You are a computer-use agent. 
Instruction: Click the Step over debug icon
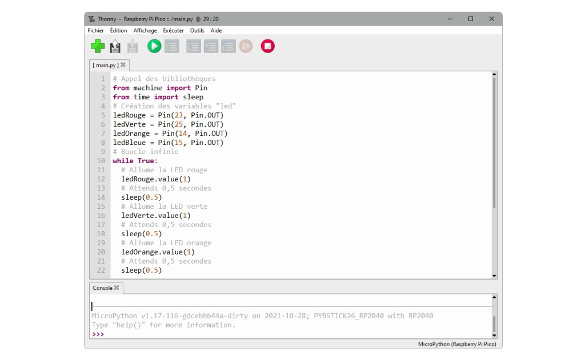[194, 46]
